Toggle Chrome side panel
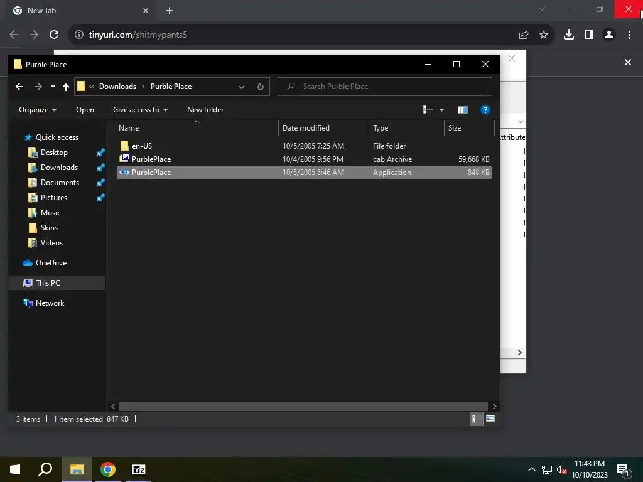The height and width of the screenshot is (482, 643). pos(589,35)
